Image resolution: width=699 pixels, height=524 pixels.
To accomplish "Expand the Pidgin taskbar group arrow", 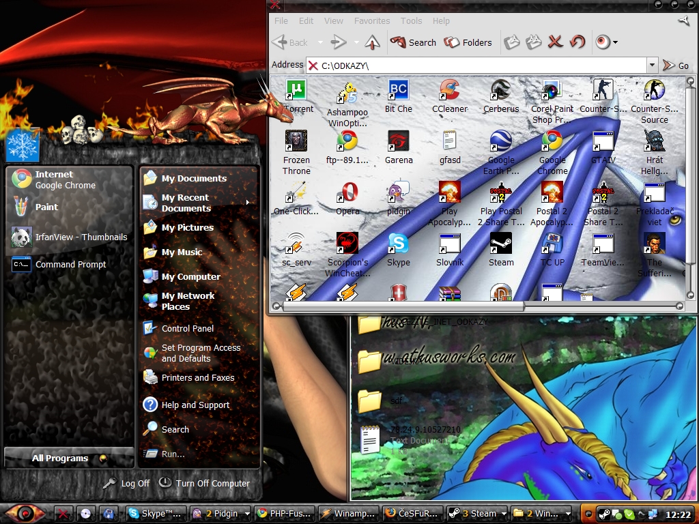I will (x=247, y=513).
